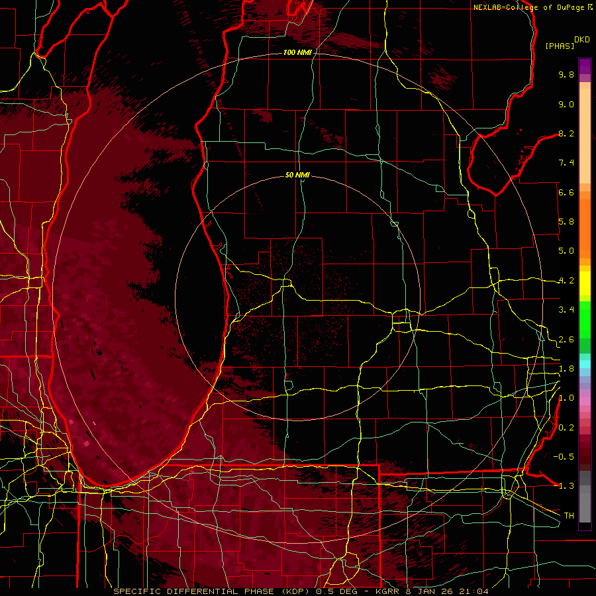Click the -0.5 value on the scale
596x596 pixels.
pyautogui.click(x=564, y=457)
